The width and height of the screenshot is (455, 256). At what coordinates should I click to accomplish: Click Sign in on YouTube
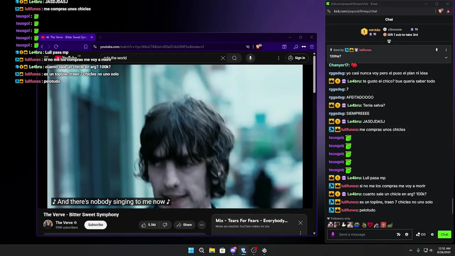coord(296,58)
